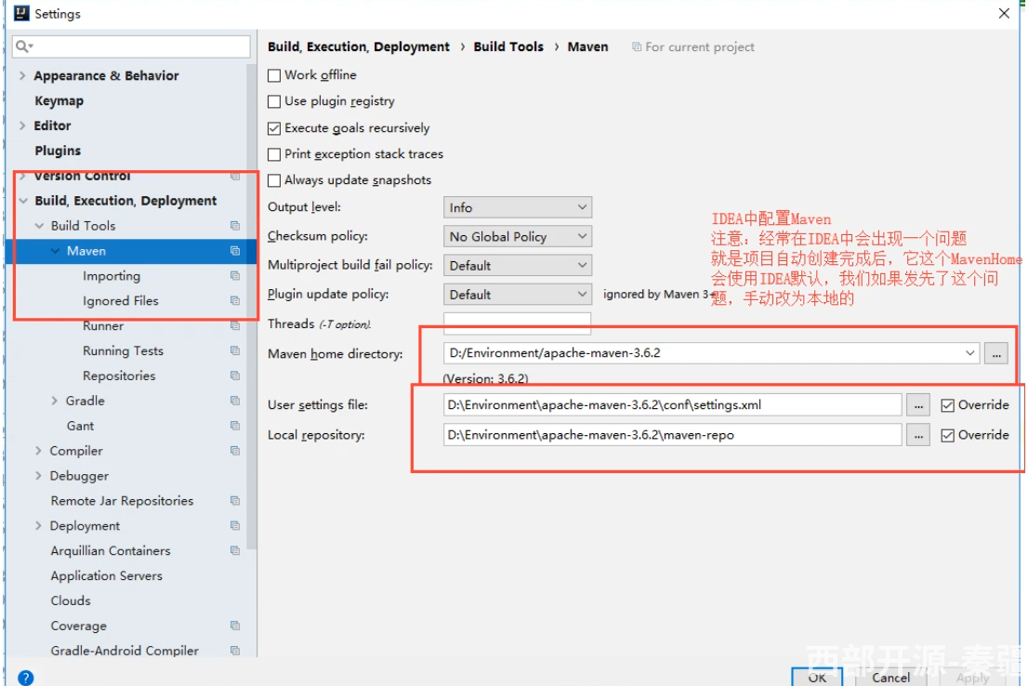The height and width of the screenshot is (686, 1028).
Task: Click the project-level icon beside Running Tests
Action: tap(235, 350)
